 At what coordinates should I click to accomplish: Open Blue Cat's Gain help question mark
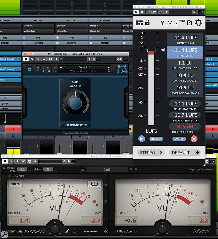(38, 71)
